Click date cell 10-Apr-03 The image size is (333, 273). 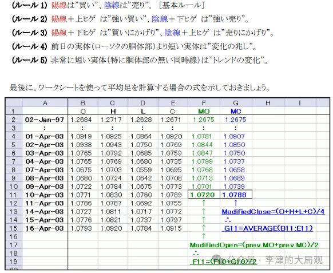pos(45,195)
